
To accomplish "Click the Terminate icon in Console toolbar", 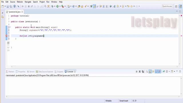I will pyautogui.click(x=137, y=72).
